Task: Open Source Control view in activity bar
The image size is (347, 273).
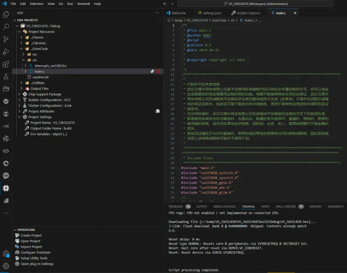Action: point(6,39)
